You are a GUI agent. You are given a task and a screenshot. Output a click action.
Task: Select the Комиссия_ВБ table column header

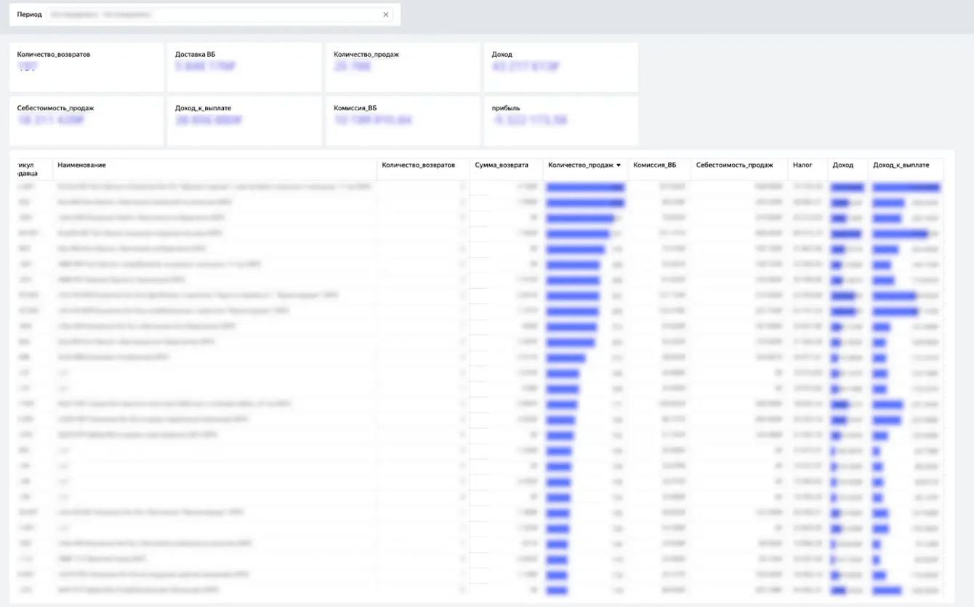654,166
